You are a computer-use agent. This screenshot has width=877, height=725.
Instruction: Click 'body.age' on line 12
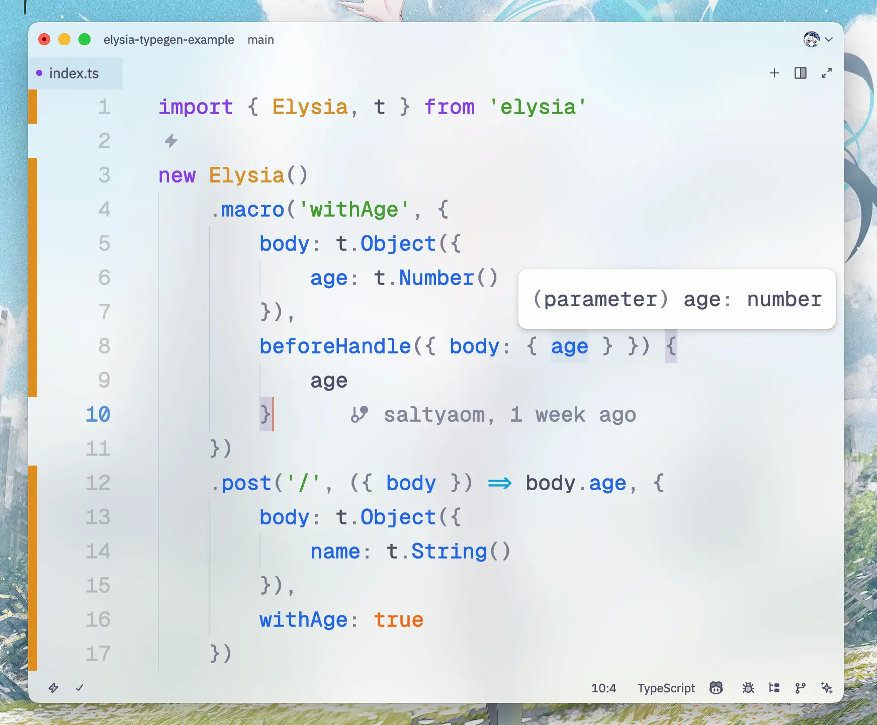(x=576, y=483)
